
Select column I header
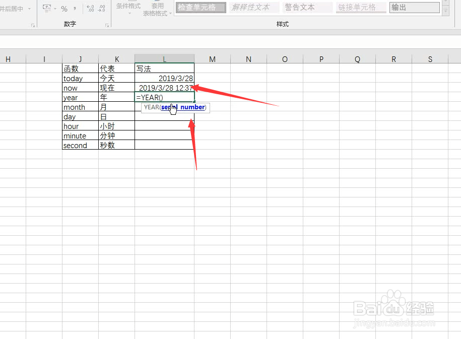click(44, 59)
